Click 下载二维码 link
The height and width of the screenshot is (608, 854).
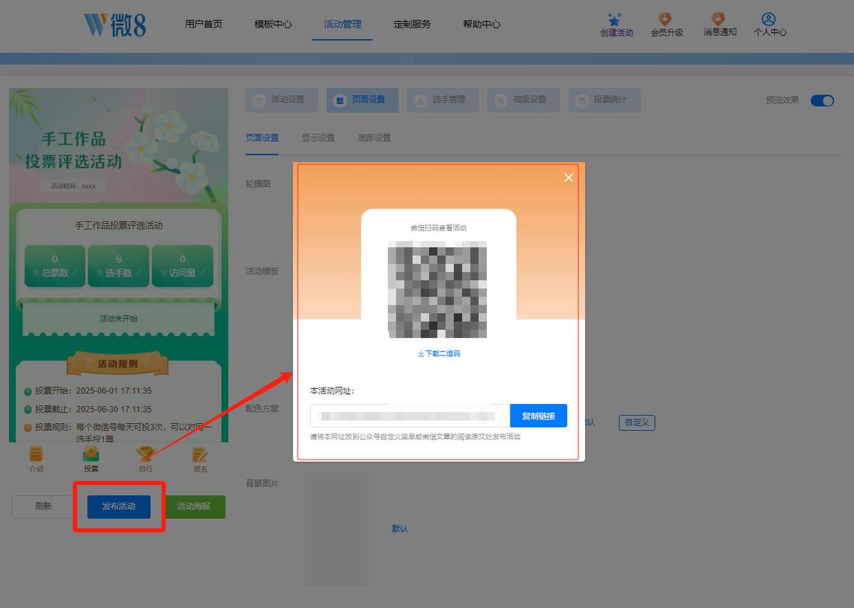tap(439, 353)
